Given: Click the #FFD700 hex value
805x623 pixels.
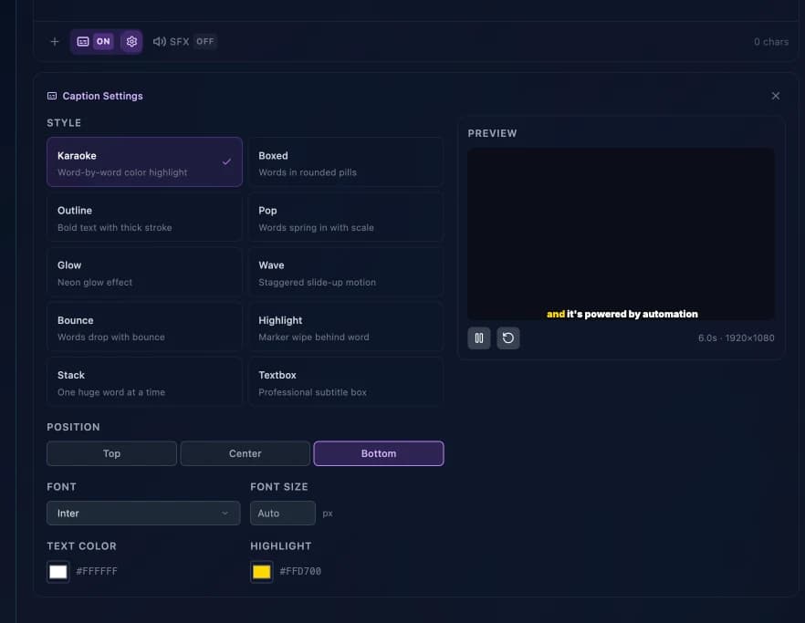Looking at the screenshot, I should coord(300,571).
